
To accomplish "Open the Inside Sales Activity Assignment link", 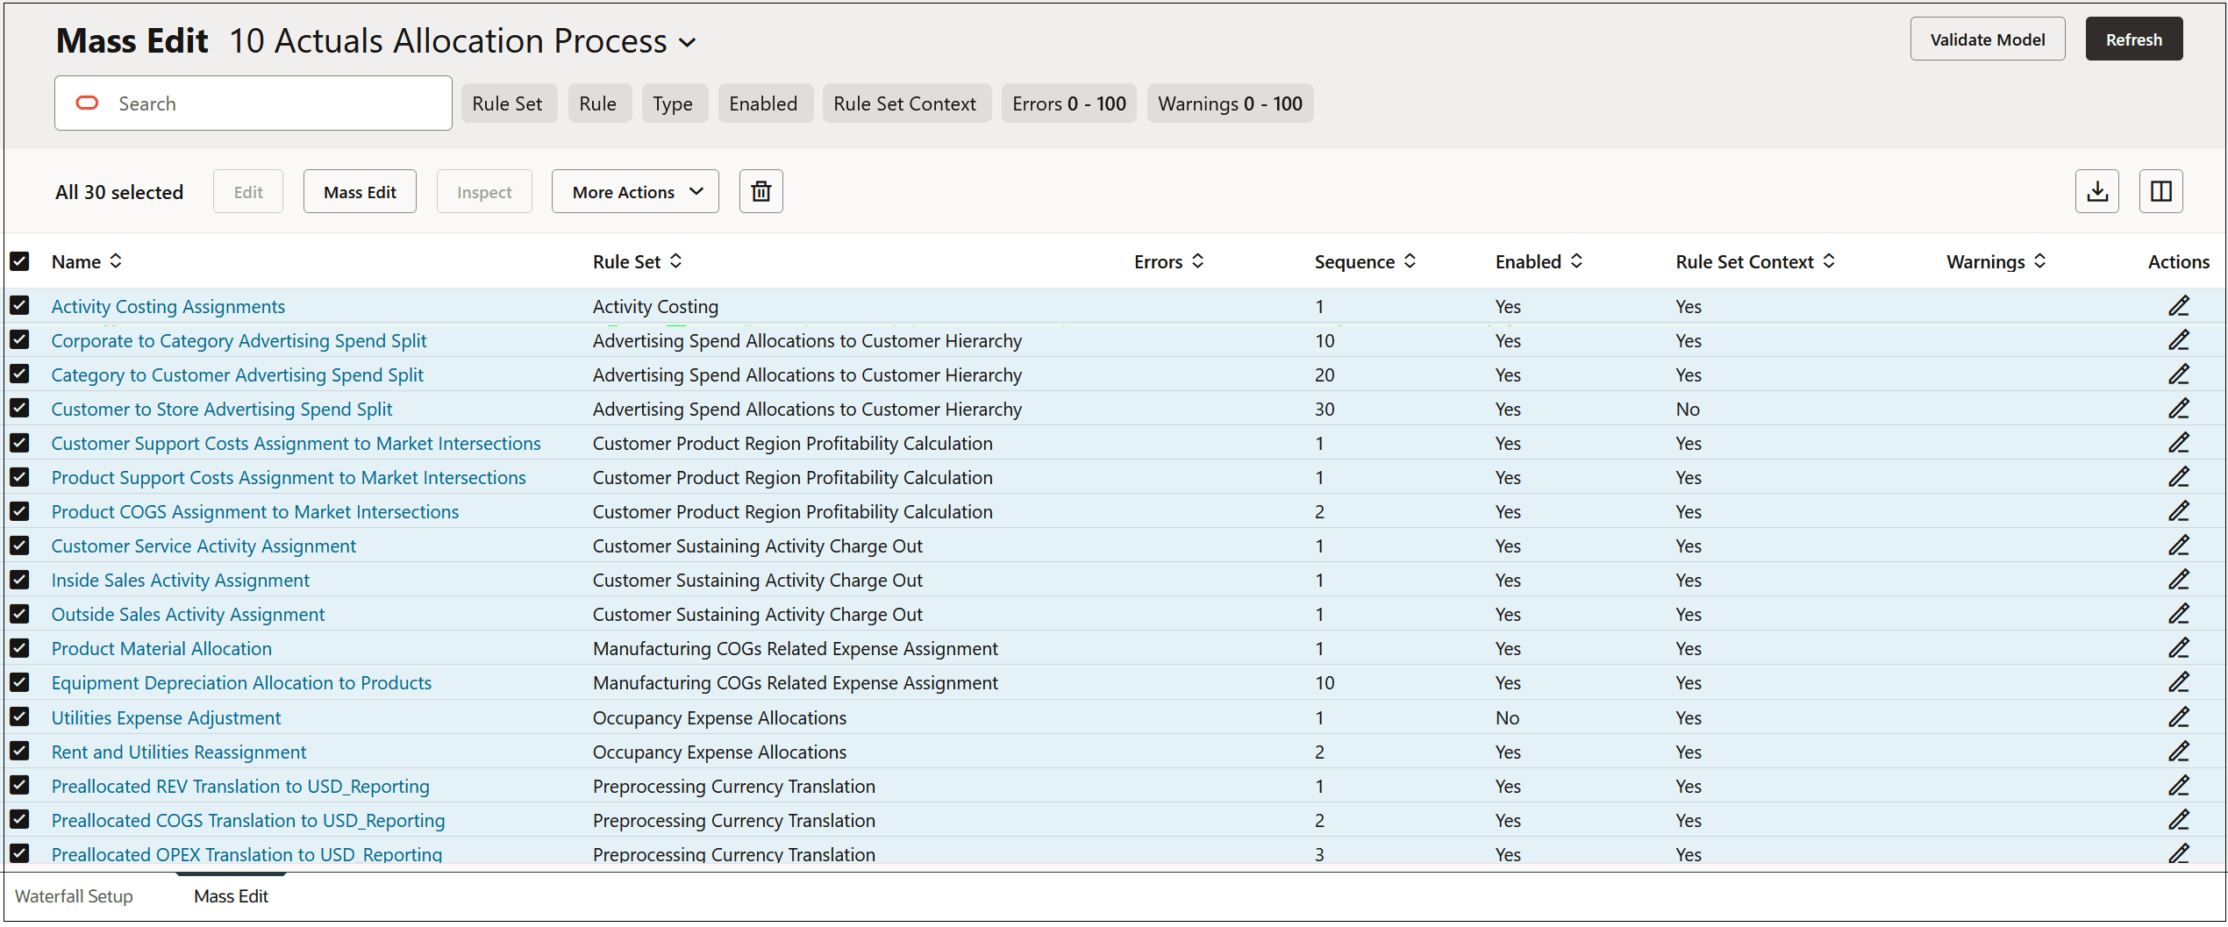I will coord(180,580).
